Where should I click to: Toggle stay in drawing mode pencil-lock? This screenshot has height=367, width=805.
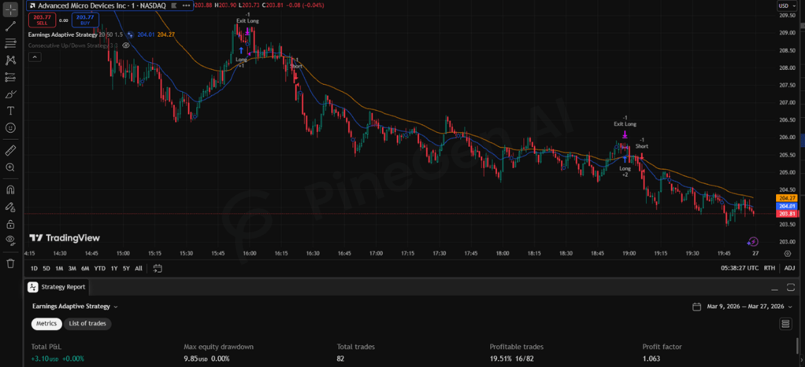tap(11, 207)
